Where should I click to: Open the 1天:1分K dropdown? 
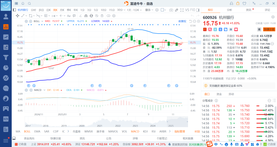tap(134, 10)
